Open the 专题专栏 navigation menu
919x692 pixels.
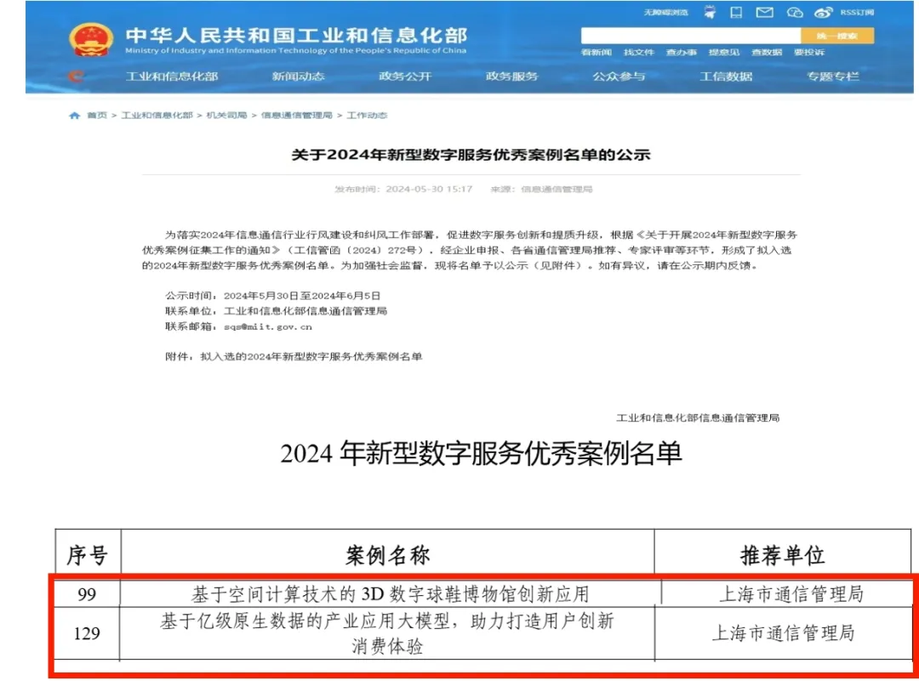pos(833,77)
